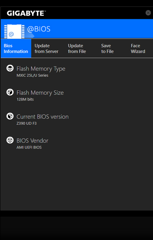Select the MXIC 25L/U Series value text

click(x=33, y=75)
